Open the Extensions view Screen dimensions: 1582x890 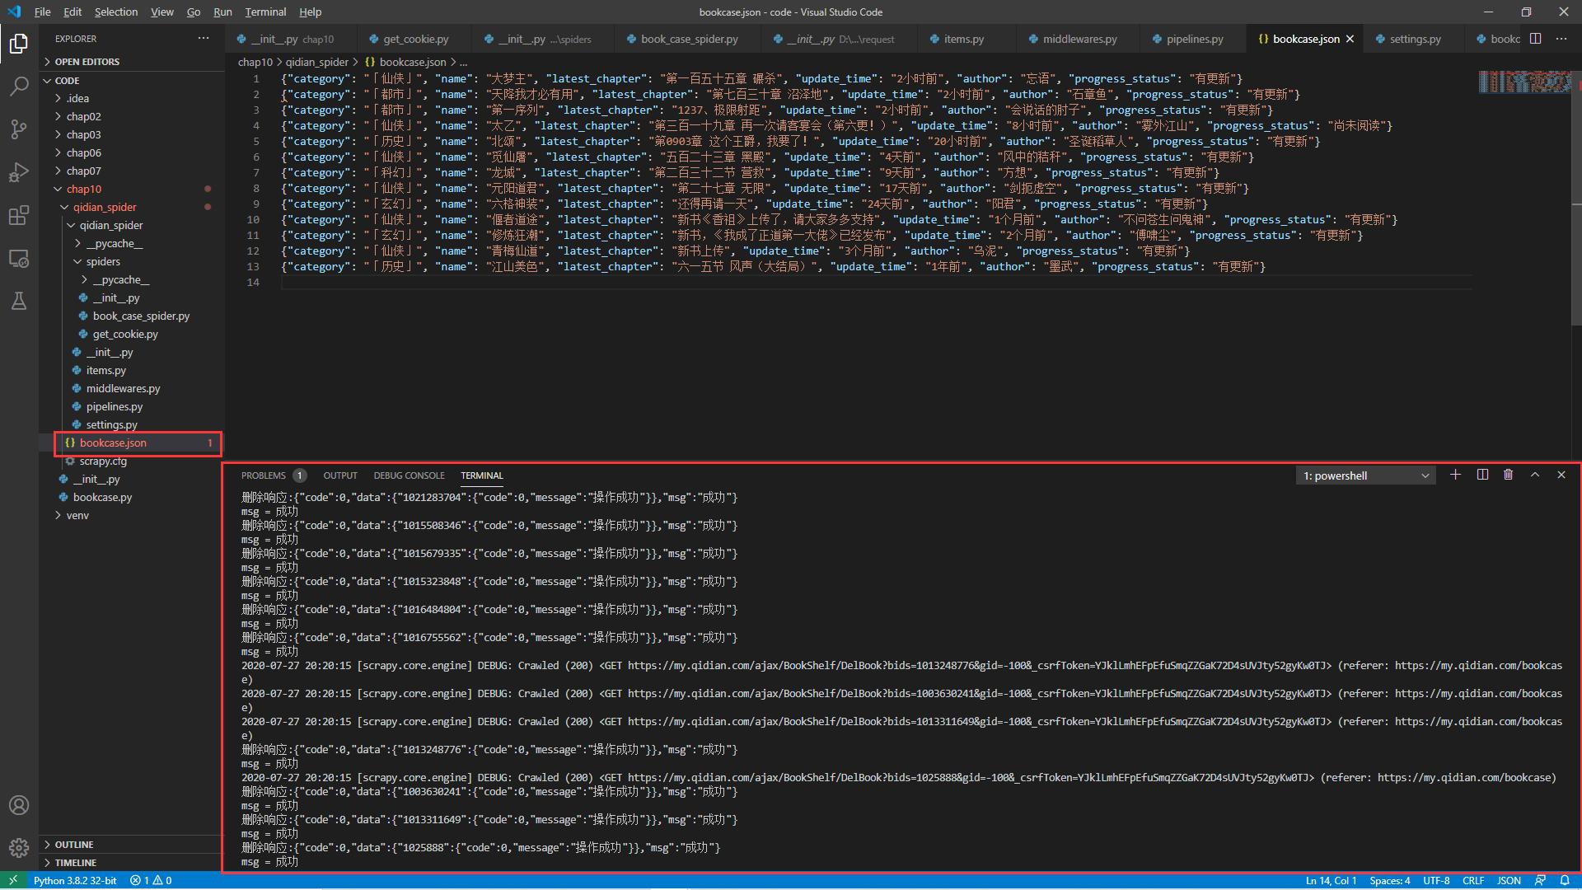(x=18, y=216)
